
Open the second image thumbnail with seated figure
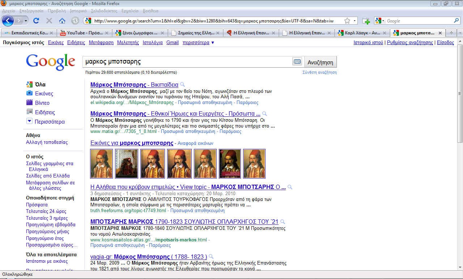point(126,164)
